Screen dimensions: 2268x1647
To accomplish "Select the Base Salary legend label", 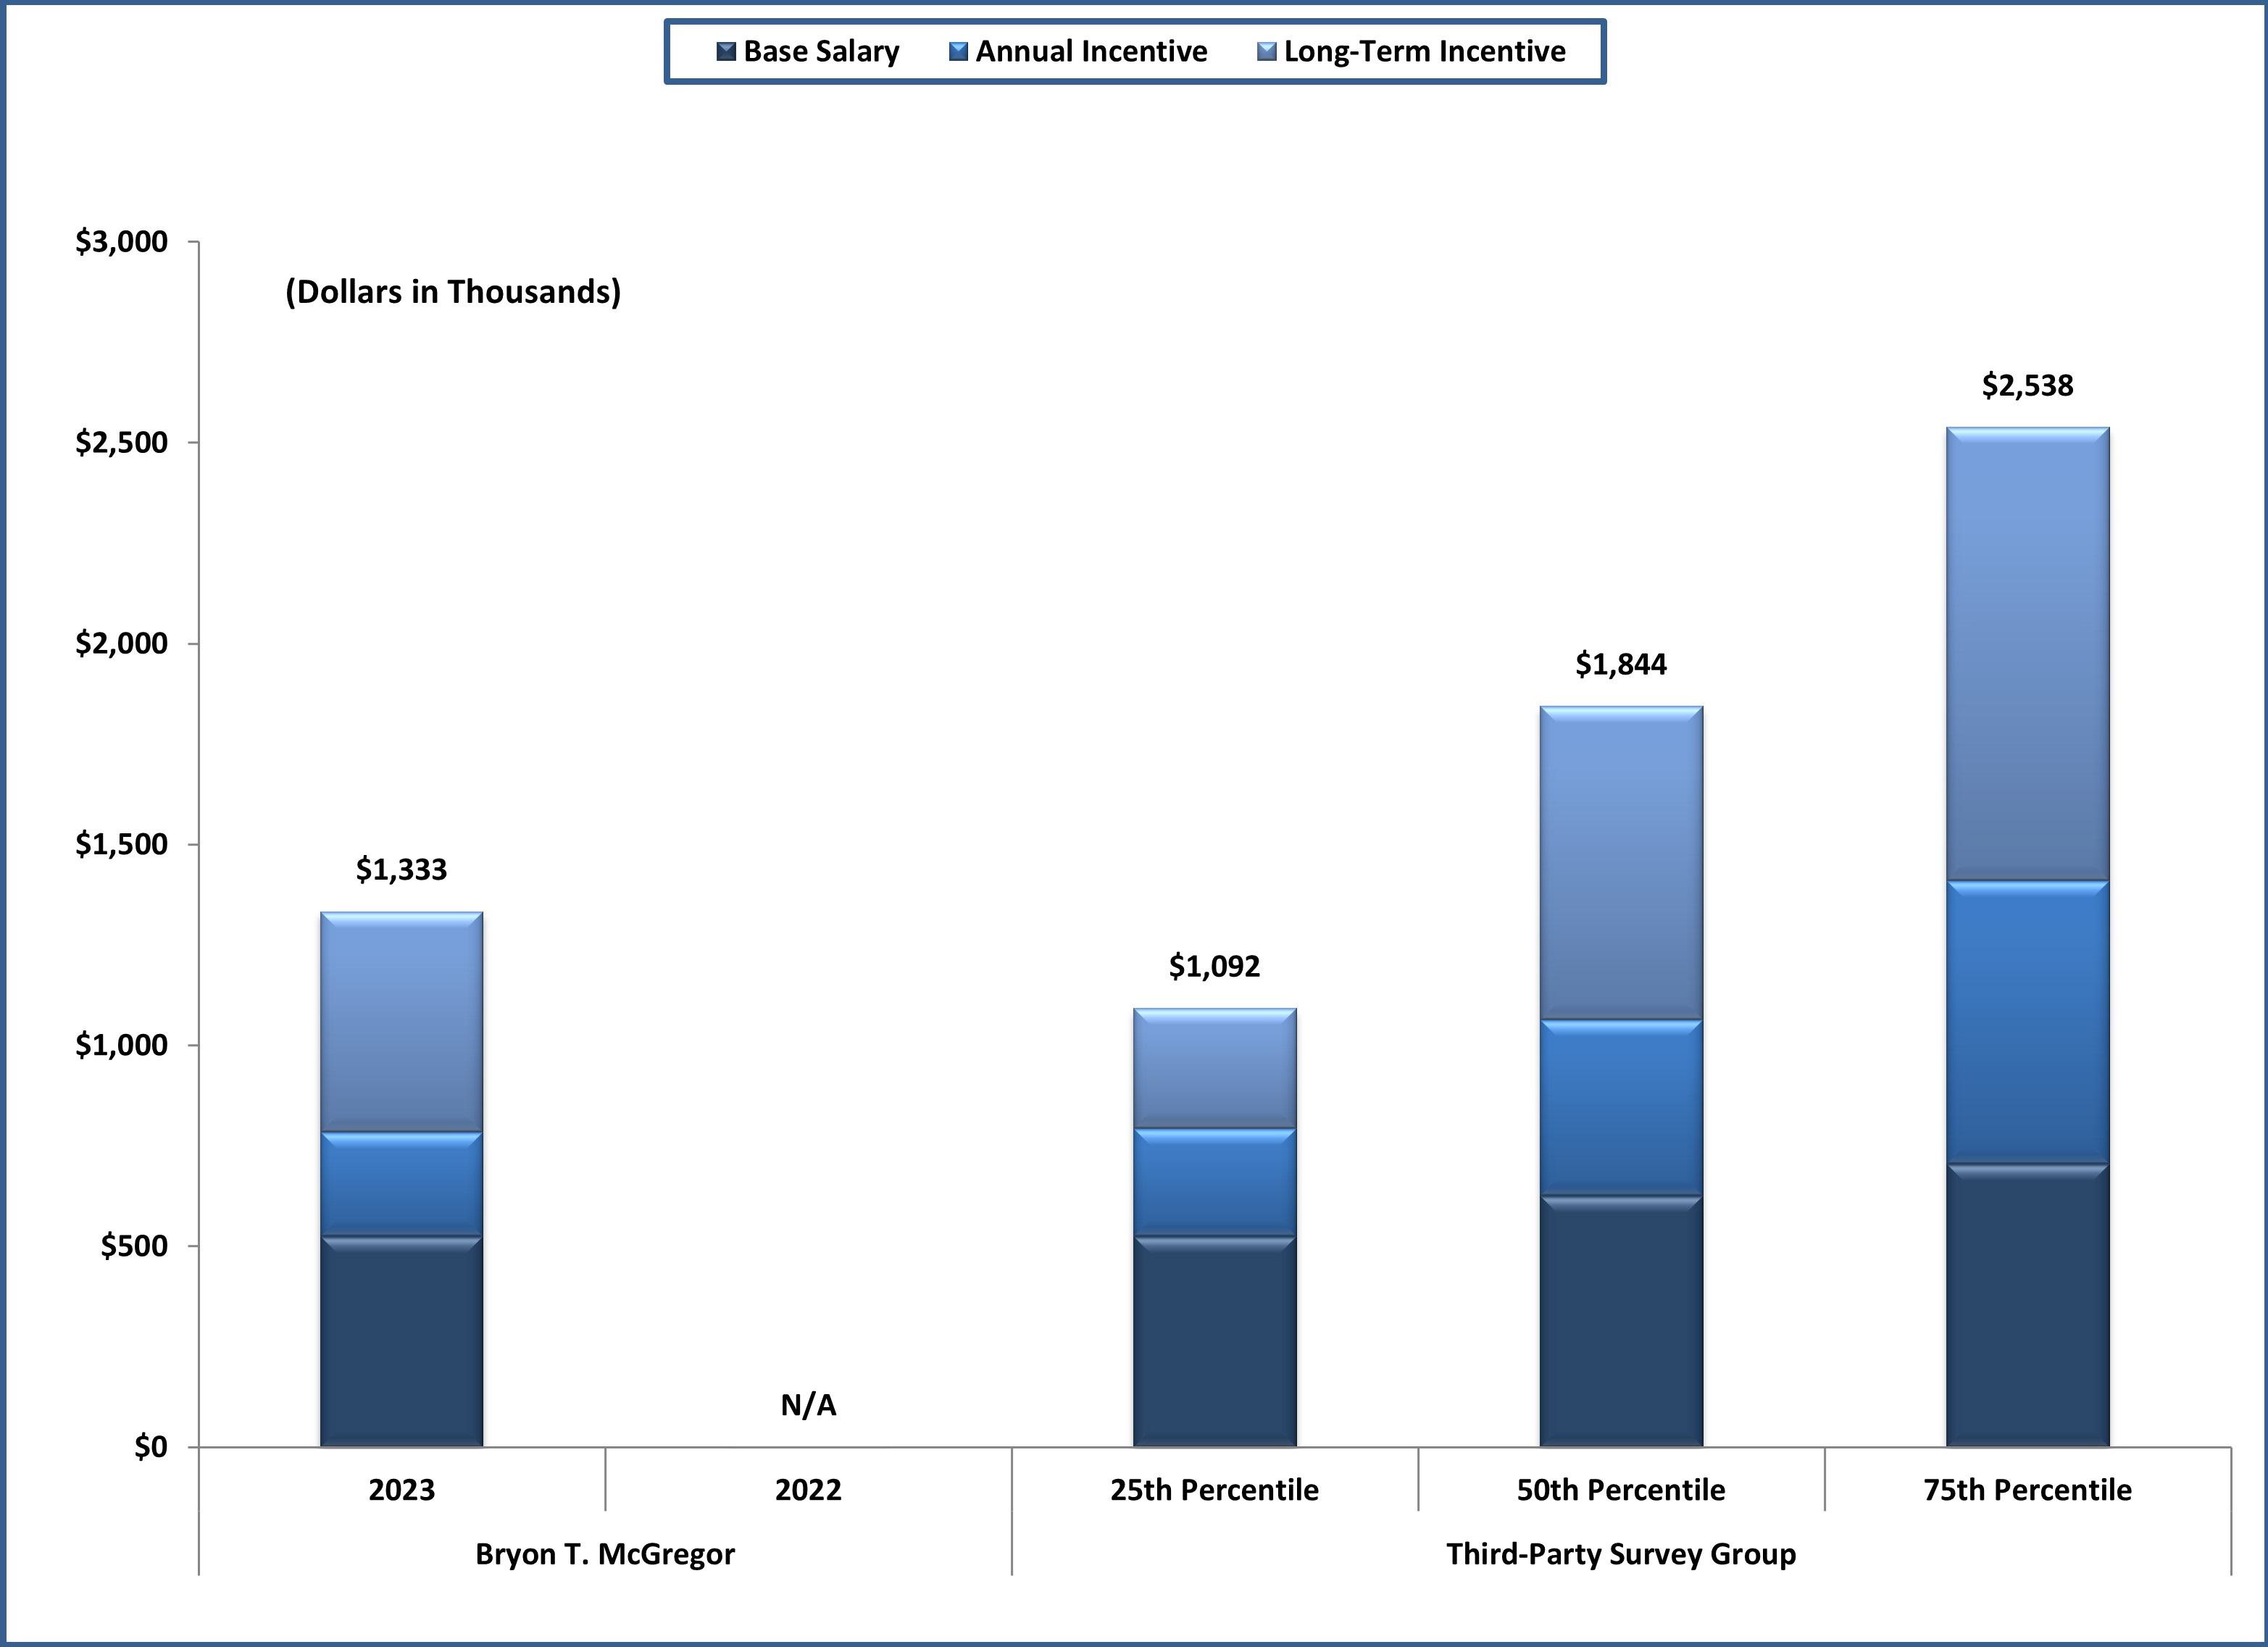I will click(821, 51).
